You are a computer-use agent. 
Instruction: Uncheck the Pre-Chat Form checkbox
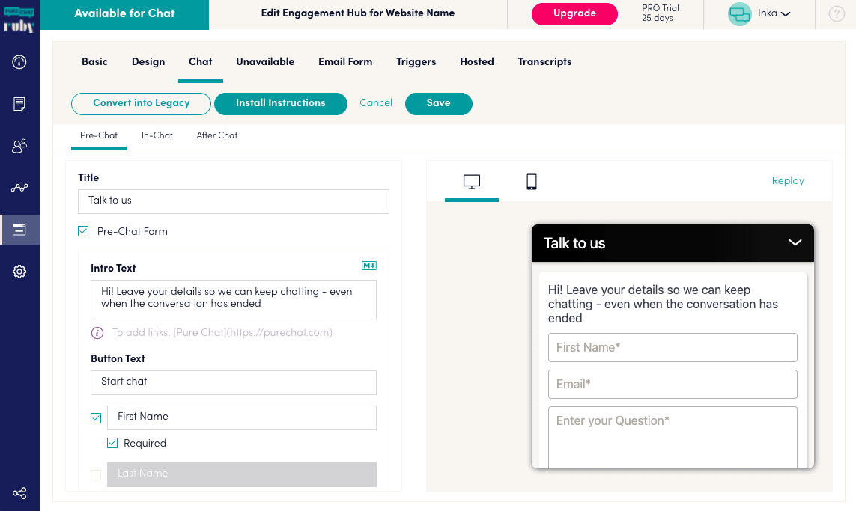(83, 231)
